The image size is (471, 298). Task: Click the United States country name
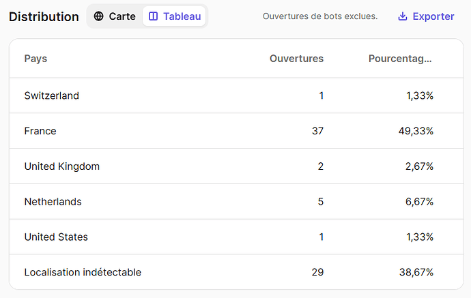56,237
